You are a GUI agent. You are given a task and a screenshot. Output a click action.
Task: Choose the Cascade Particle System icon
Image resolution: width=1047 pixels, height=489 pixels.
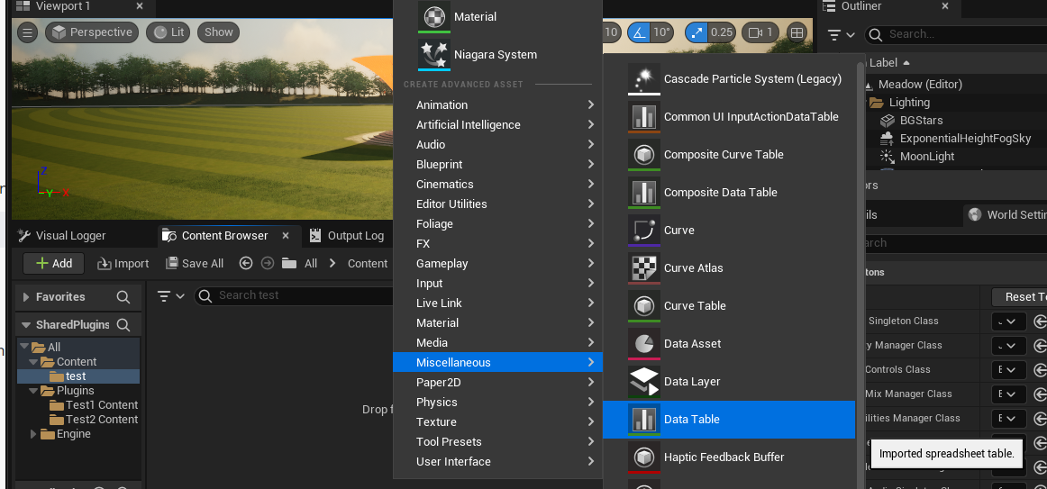[643, 79]
